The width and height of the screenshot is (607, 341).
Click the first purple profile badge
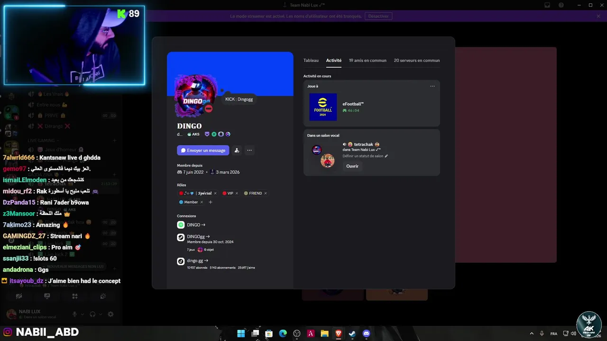[207, 134]
